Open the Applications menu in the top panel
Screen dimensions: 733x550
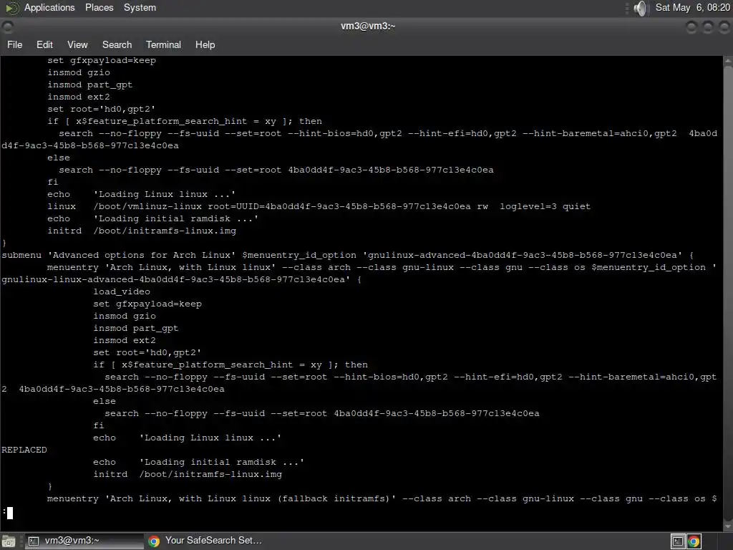49,7
